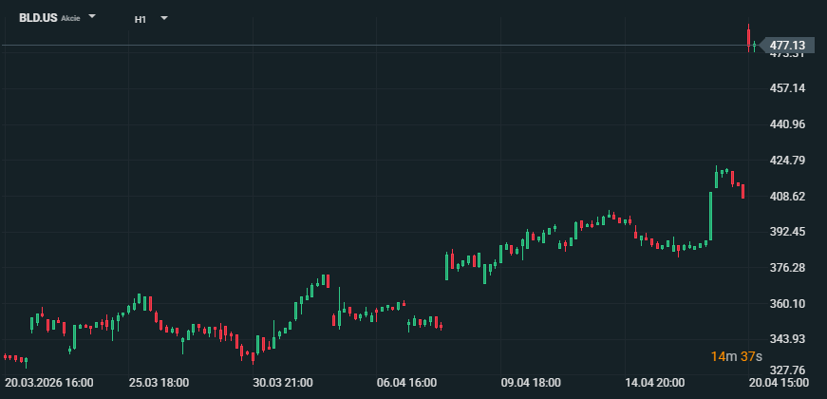Click the 392.45 price axis label

click(787, 232)
